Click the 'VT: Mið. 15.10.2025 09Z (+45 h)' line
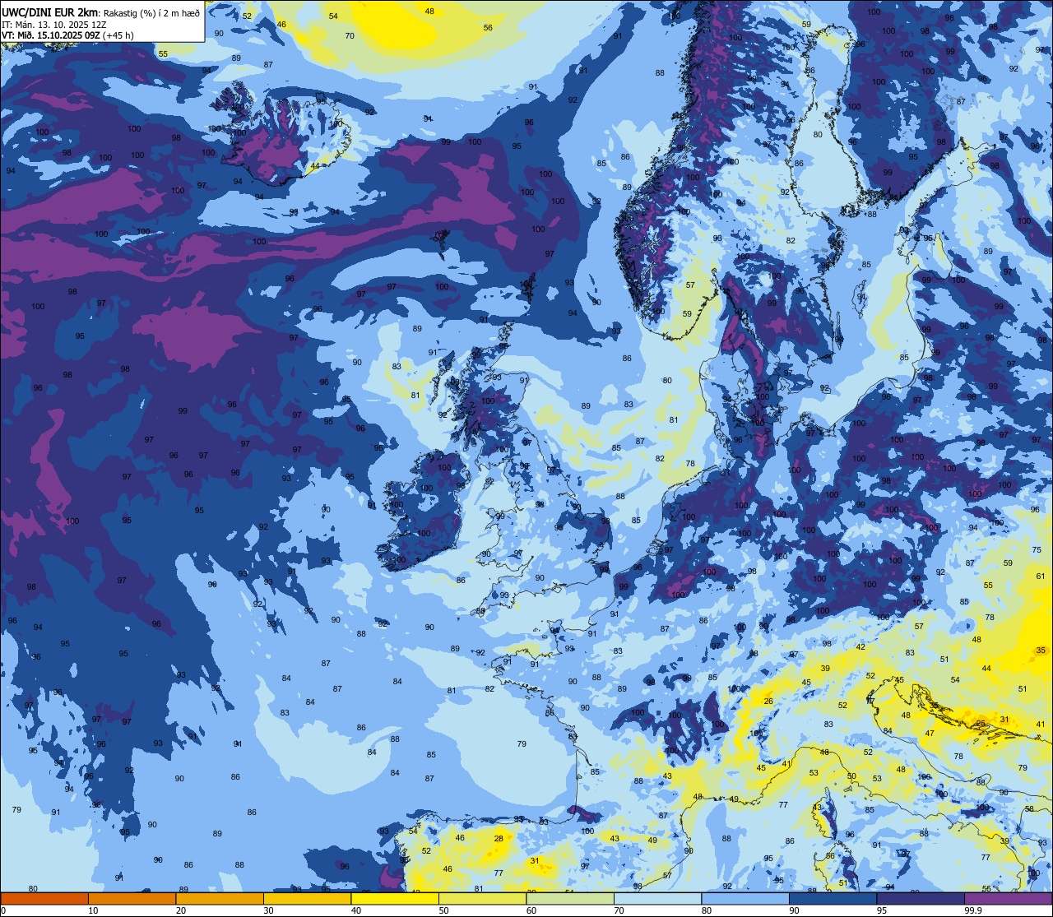This screenshot has height=917, width=1053. [67, 35]
